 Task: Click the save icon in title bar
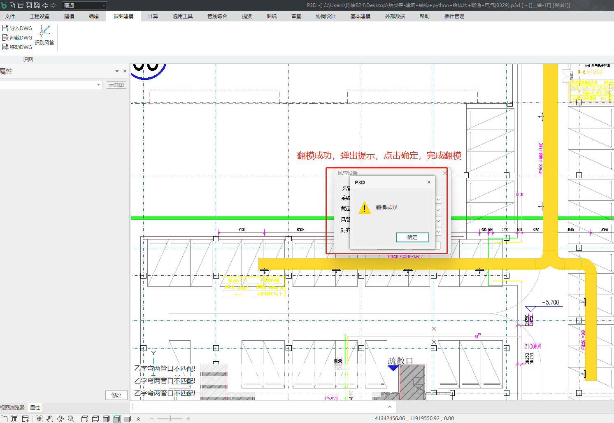click(29, 5)
